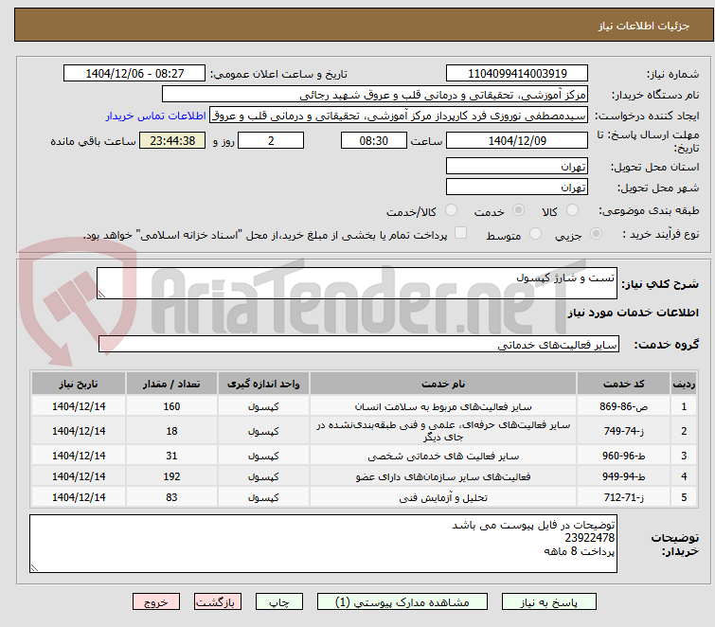This screenshot has height=627, width=715.
Task: Click the استان محل تحویل field
Action: [517, 167]
